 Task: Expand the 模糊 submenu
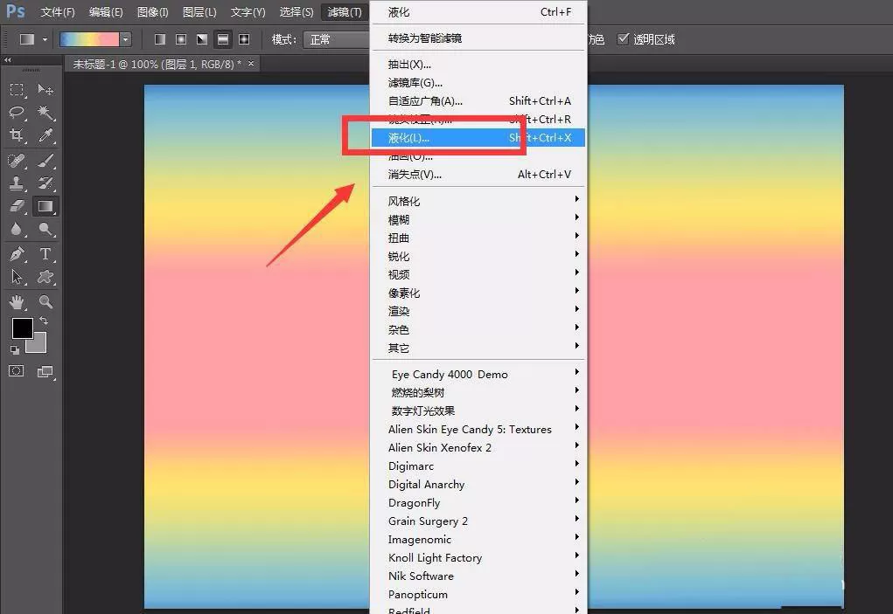(x=478, y=219)
